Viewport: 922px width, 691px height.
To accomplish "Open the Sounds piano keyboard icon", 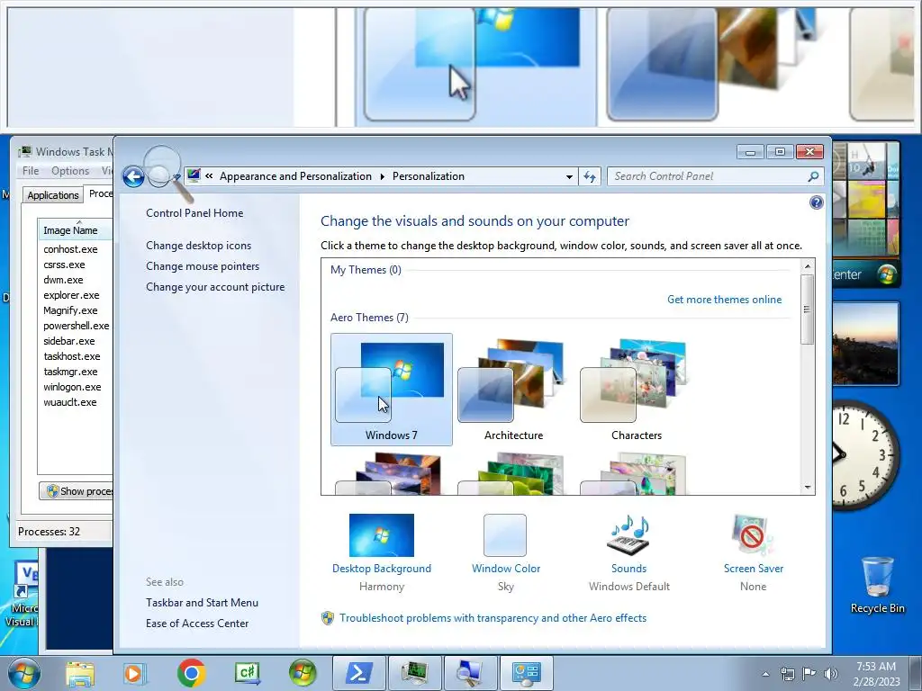I will (628, 535).
